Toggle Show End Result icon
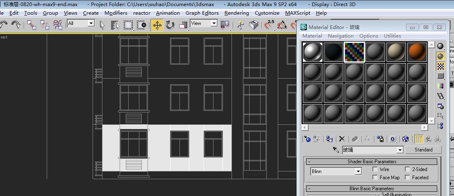This screenshot has width=454, height=196. (x=418, y=139)
